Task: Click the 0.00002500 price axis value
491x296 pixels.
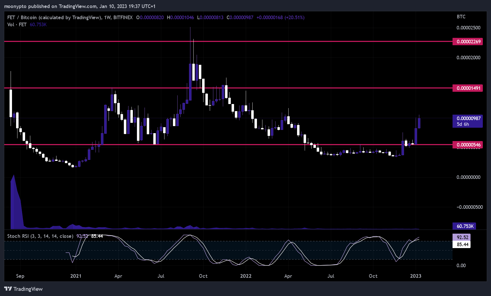Action: [x=468, y=28]
